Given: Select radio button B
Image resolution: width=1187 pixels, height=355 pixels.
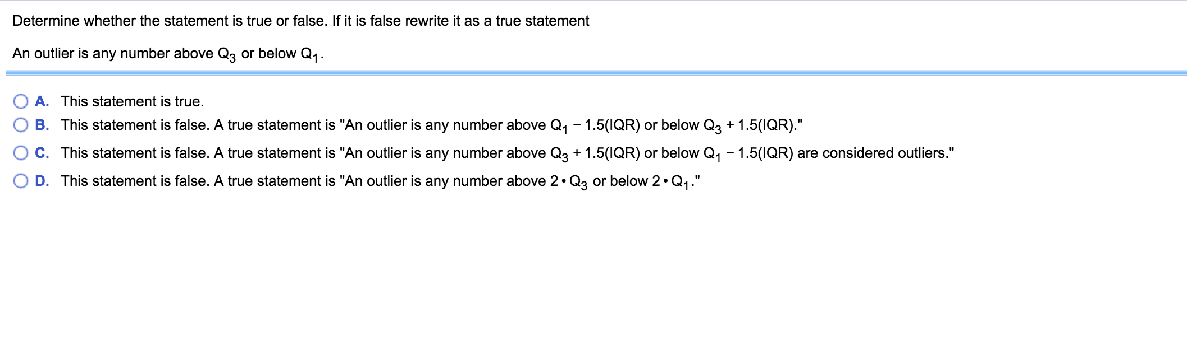Looking at the screenshot, I should tap(20, 125).
